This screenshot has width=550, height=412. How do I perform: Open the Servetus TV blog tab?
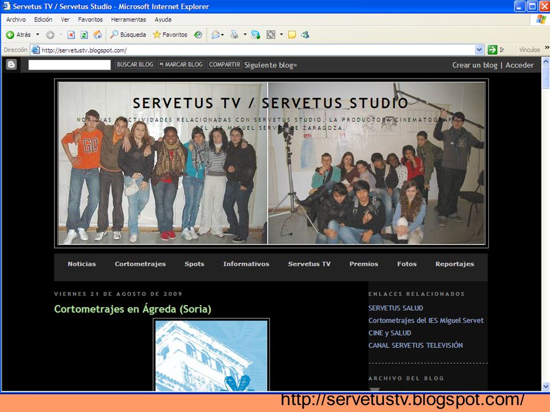pos(309,264)
